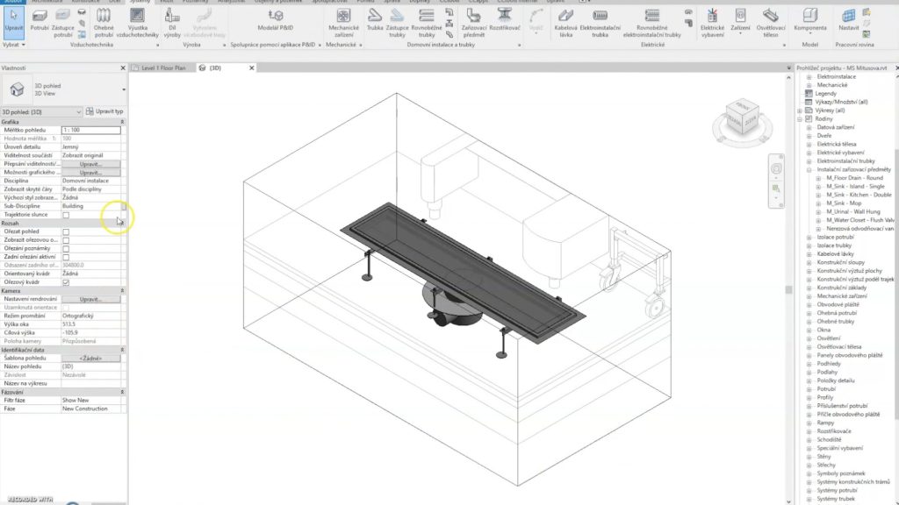Click the Kabelová lávka cable tray icon
The width and height of the screenshot is (899, 505).
click(565, 21)
